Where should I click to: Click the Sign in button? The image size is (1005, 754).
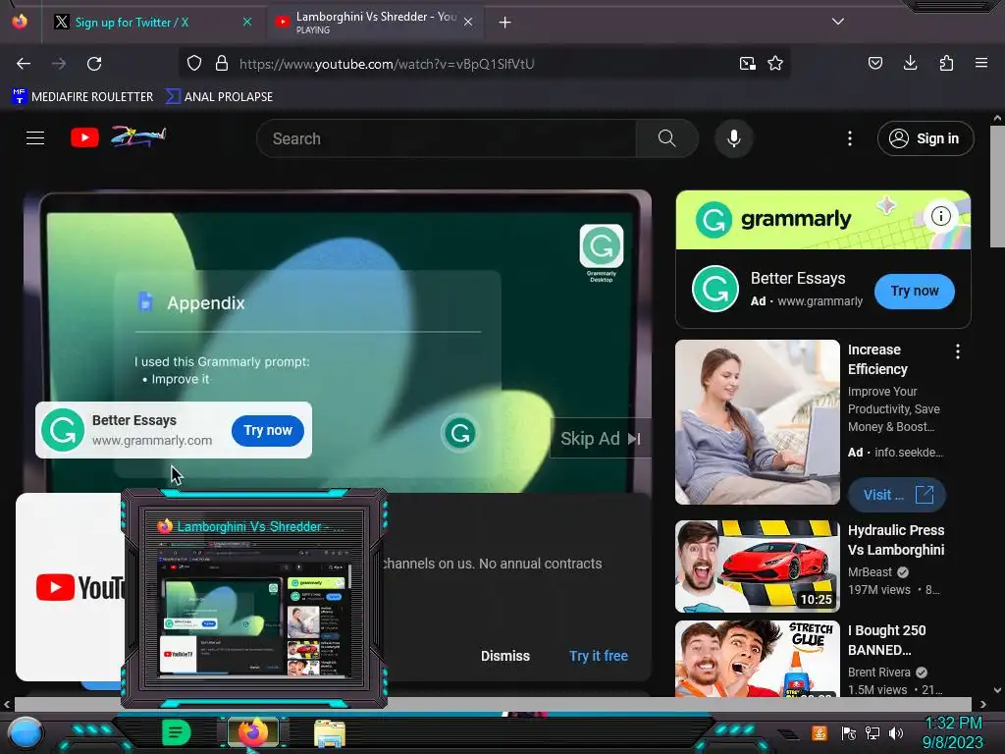(926, 138)
